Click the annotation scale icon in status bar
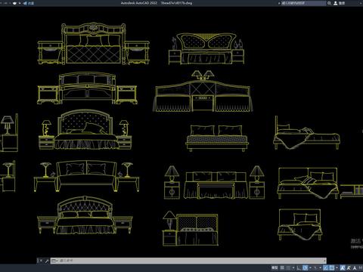The height and width of the screenshot is (272, 363). coord(355,267)
